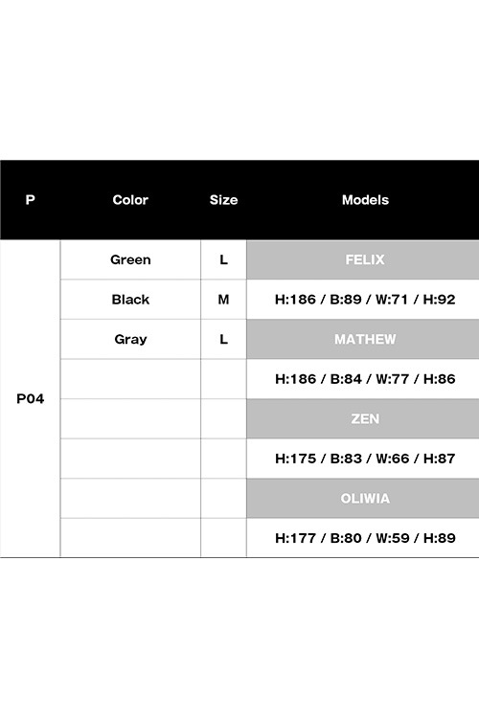
Task: Click the MATHEW model name cell
Action: coord(362,339)
